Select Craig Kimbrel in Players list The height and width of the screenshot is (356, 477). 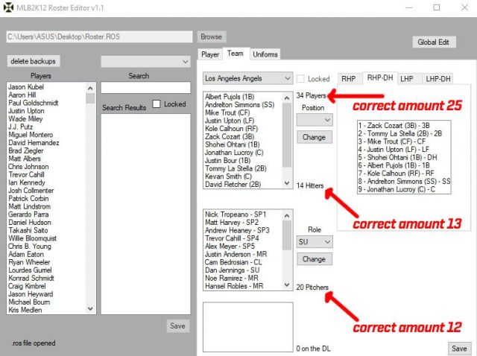pos(46,286)
